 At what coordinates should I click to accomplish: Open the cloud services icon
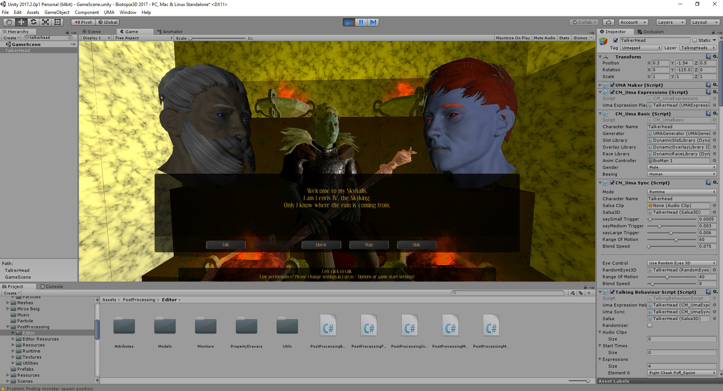pos(609,22)
